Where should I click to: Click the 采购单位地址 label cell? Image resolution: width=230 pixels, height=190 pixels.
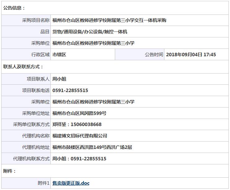click(x=26, y=113)
